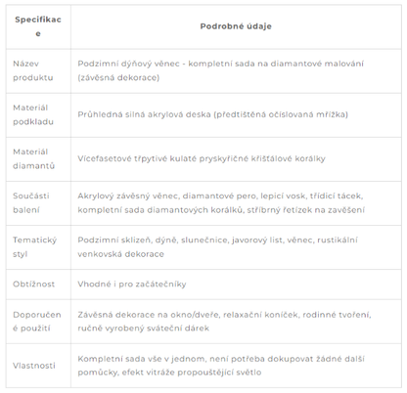The width and height of the screenshot is (407, 393).
Task: Click the 'Podzimní dýňový věnec' product name text
Action: click(x=128, y=64)
